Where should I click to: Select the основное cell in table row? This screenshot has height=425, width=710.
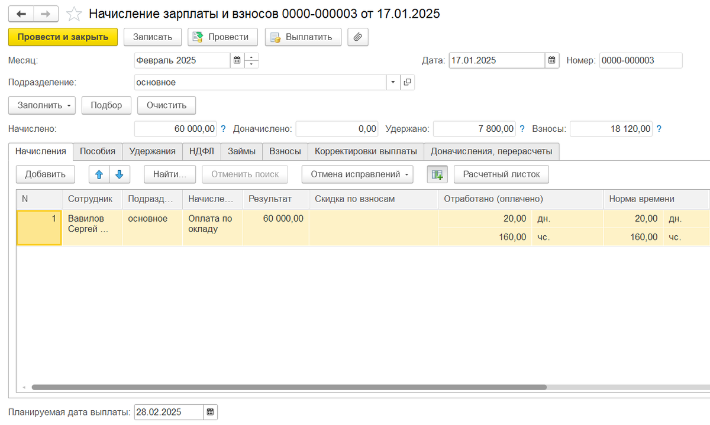coord(153,228)
